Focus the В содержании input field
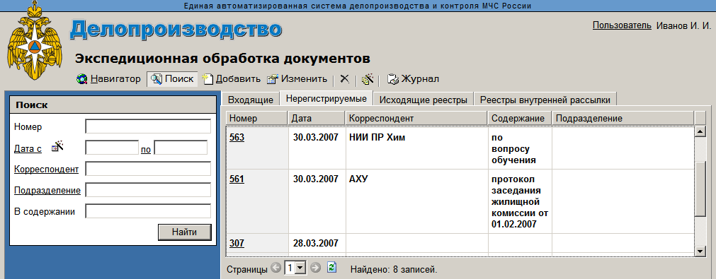716x279 pixels. click(x=148, y=211)
